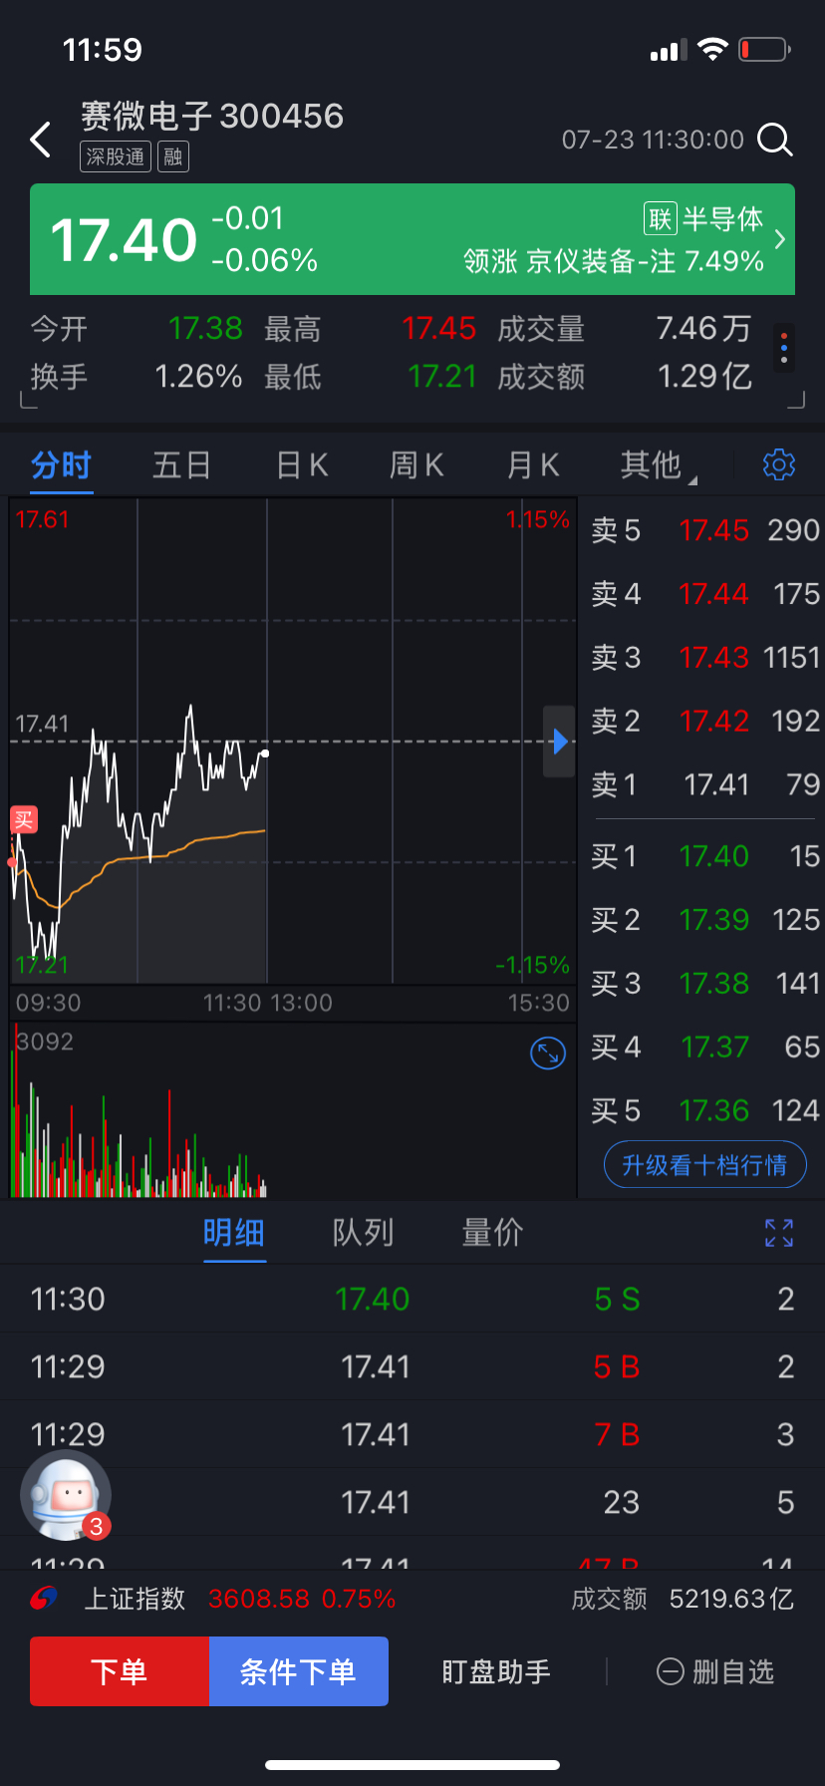The height and width of the screenshot is (1786, 825).
Task: Tap 领涨 京仪装备-注 7.49% text
Action: coord(614,261)
